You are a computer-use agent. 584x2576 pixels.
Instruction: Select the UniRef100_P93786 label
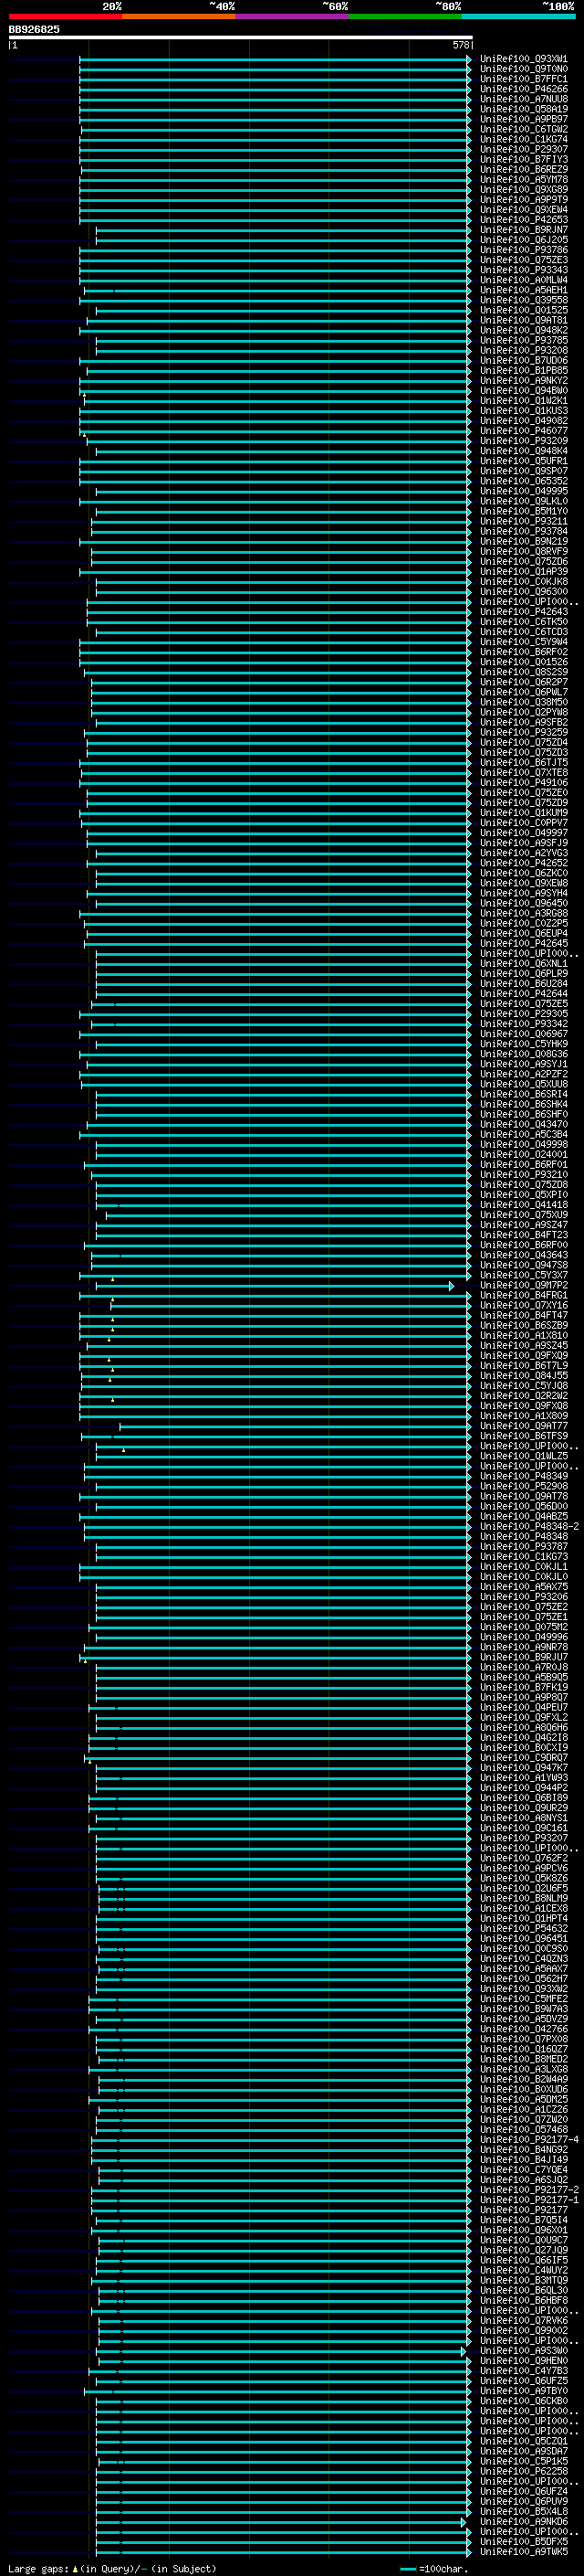[524, 250]
